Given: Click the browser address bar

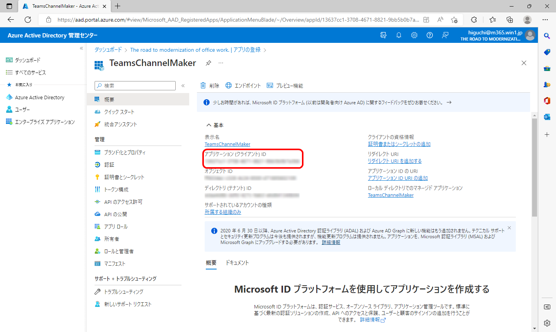Looking at the screenshot, I should (x=237, y=20).
